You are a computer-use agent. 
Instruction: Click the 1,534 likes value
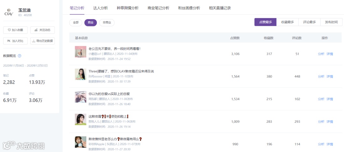click(235, 99)
